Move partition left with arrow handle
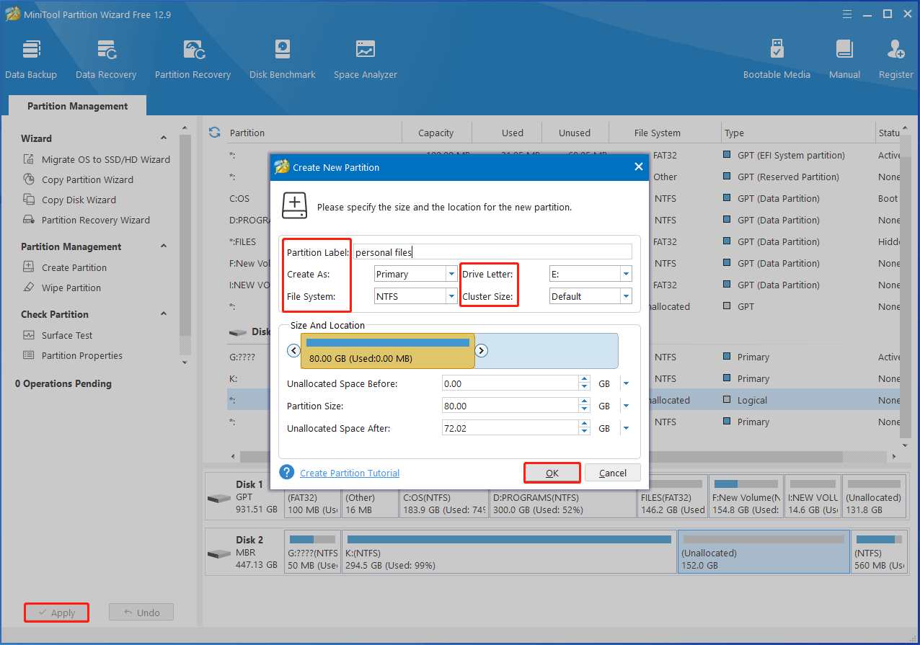The height and width of the screenshot is (645, 920). [x=293, y=351]
